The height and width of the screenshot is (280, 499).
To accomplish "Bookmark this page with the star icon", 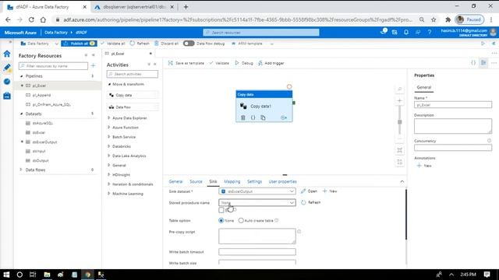I will [x=434, y=19].
